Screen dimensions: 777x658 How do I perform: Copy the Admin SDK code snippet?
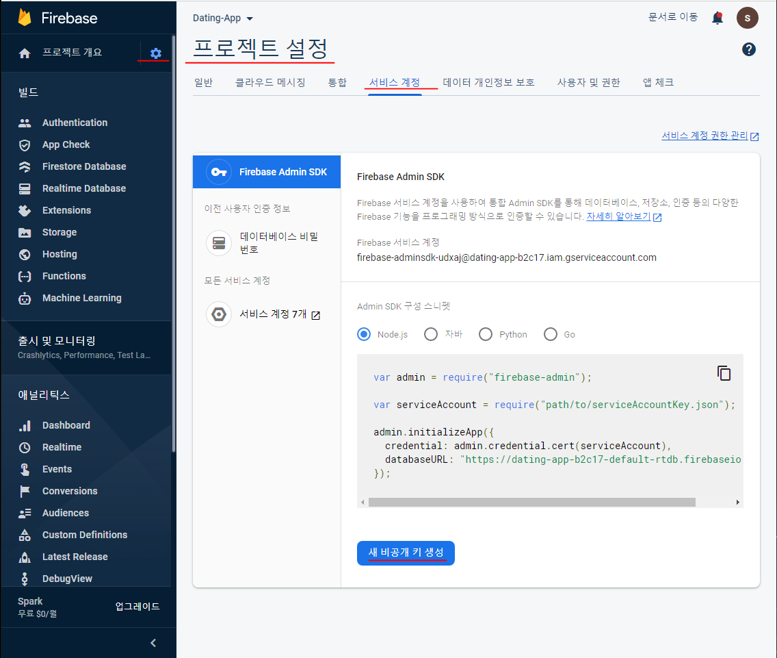coord(724,373)
